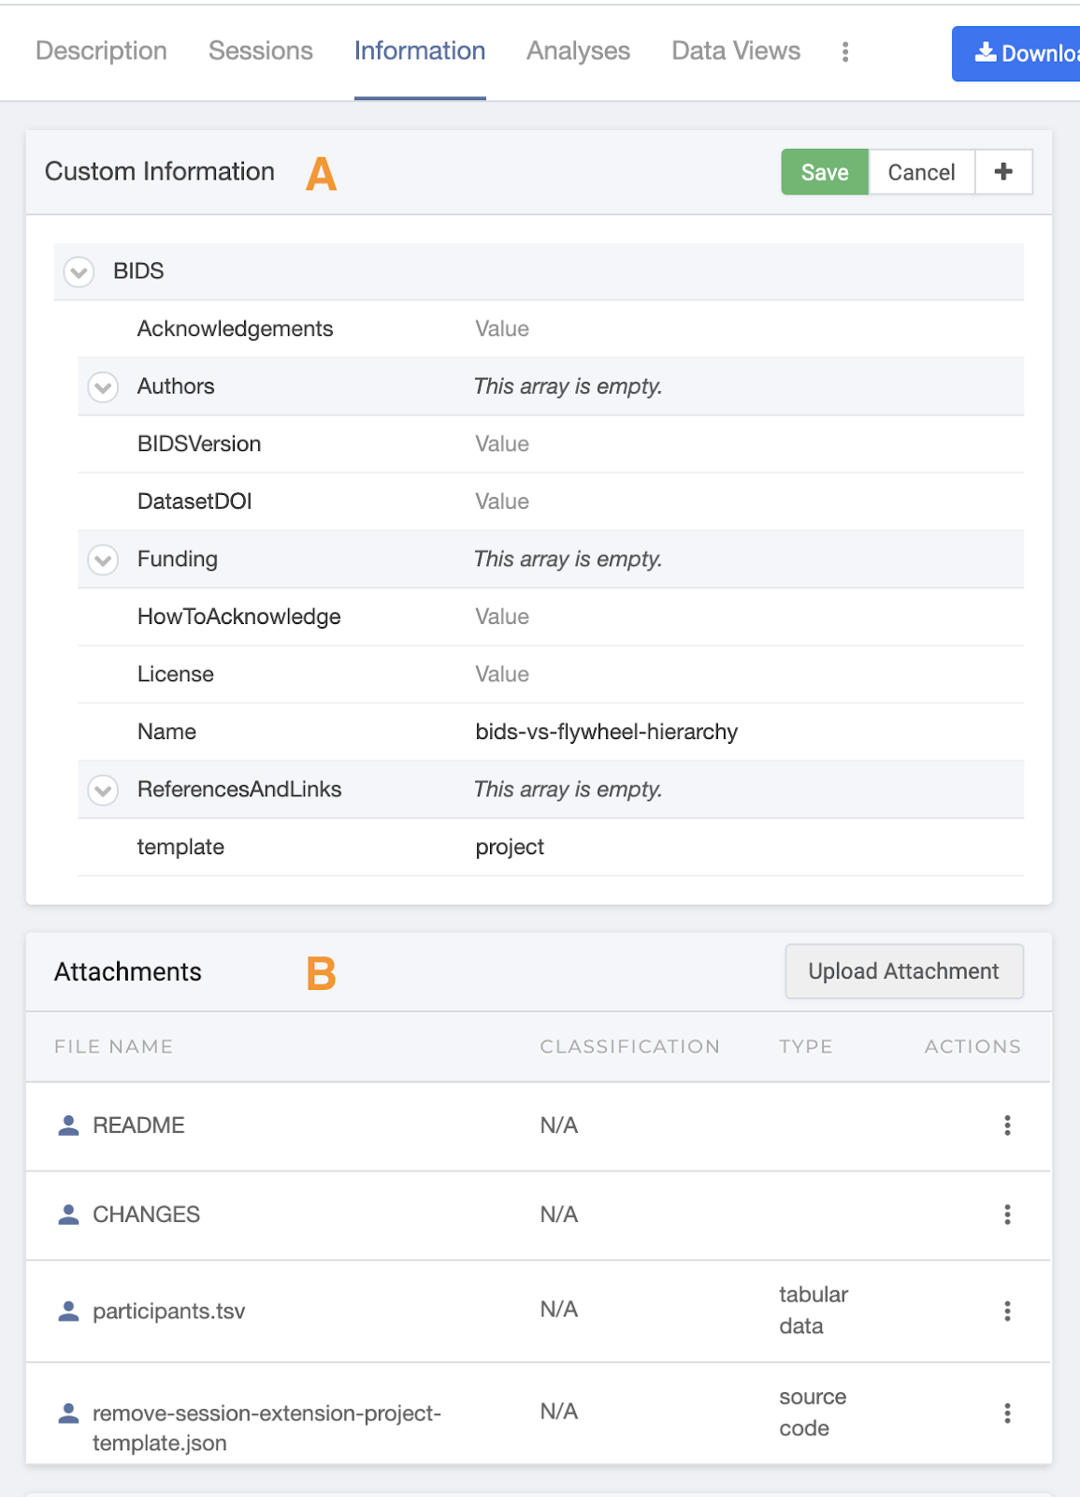This screenshot has height=1497, width=1080.
Task: Save the custom information changes
Action: 825,172
